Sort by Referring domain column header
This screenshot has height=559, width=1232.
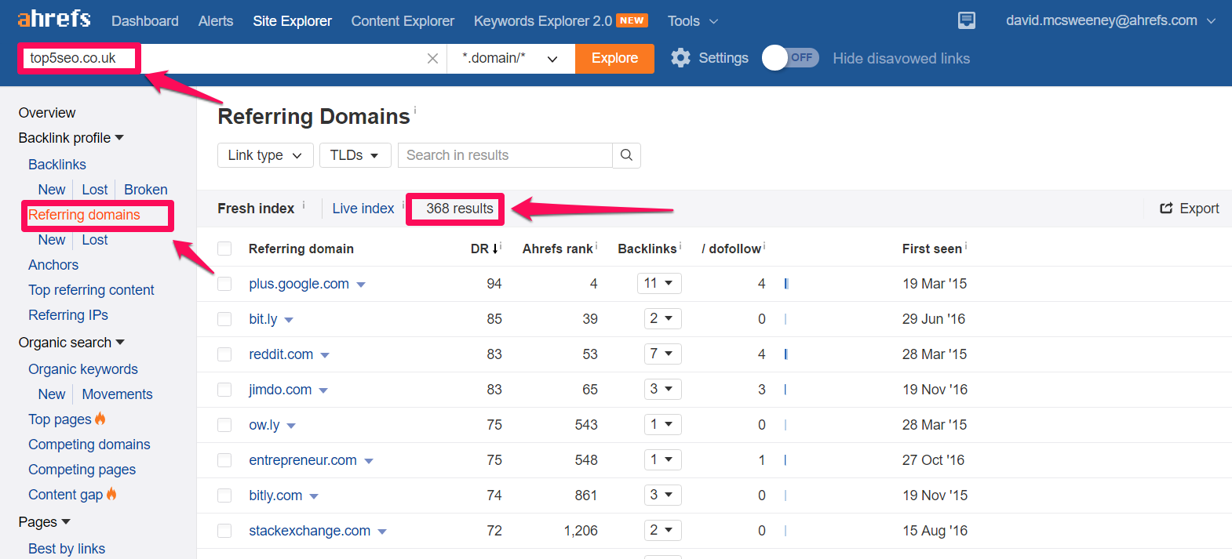301,249
